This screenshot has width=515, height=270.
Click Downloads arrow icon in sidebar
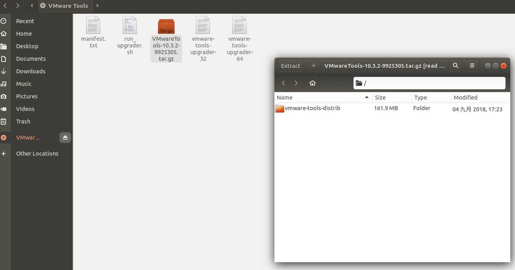point(4,71)
